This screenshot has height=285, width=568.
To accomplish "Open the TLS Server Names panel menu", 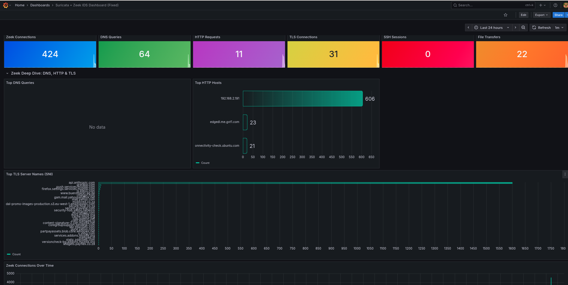I will click(x=565, y=174).
